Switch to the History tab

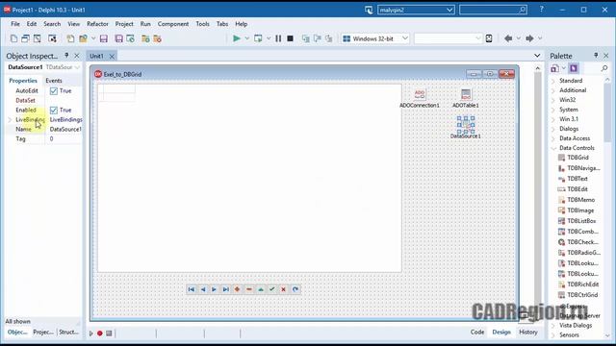(528, 332)
